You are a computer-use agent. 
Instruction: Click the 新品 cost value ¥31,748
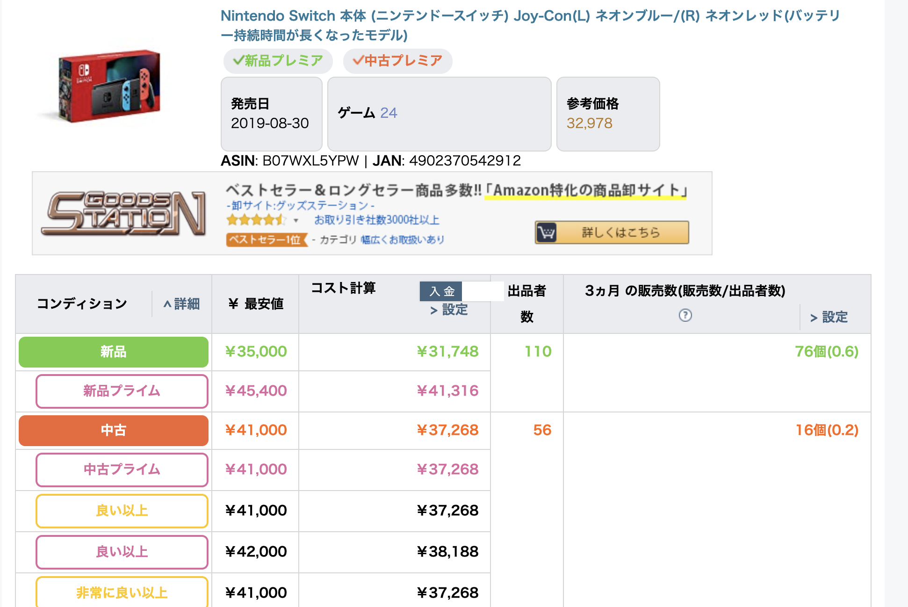pos(447,352)
